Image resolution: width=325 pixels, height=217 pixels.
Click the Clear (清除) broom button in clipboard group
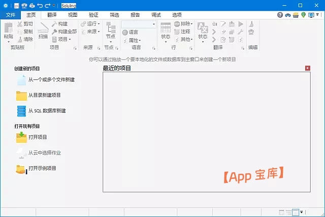[25, 39]
